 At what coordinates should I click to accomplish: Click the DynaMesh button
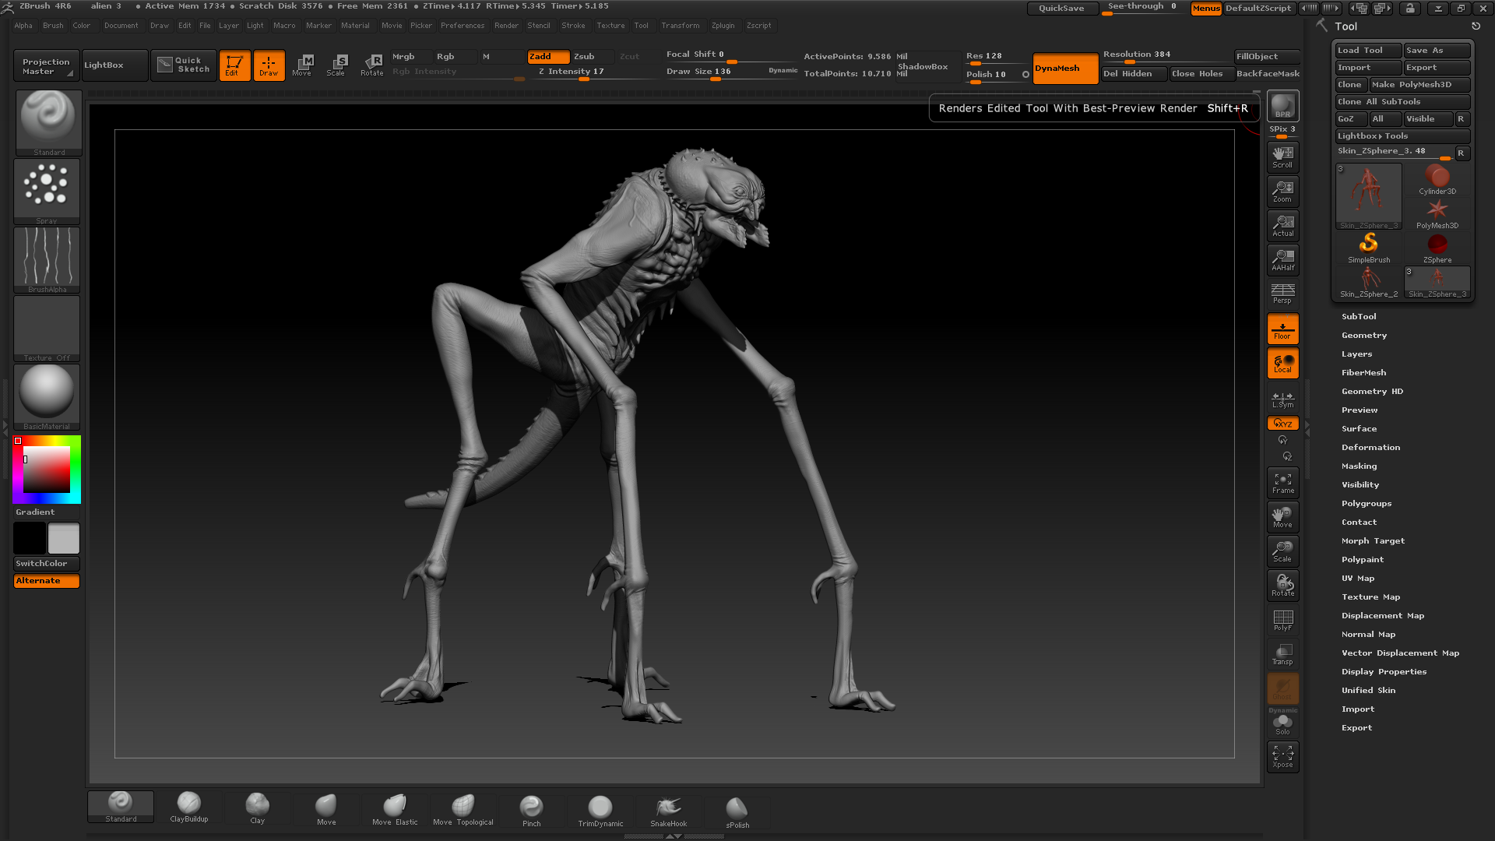1065,69
